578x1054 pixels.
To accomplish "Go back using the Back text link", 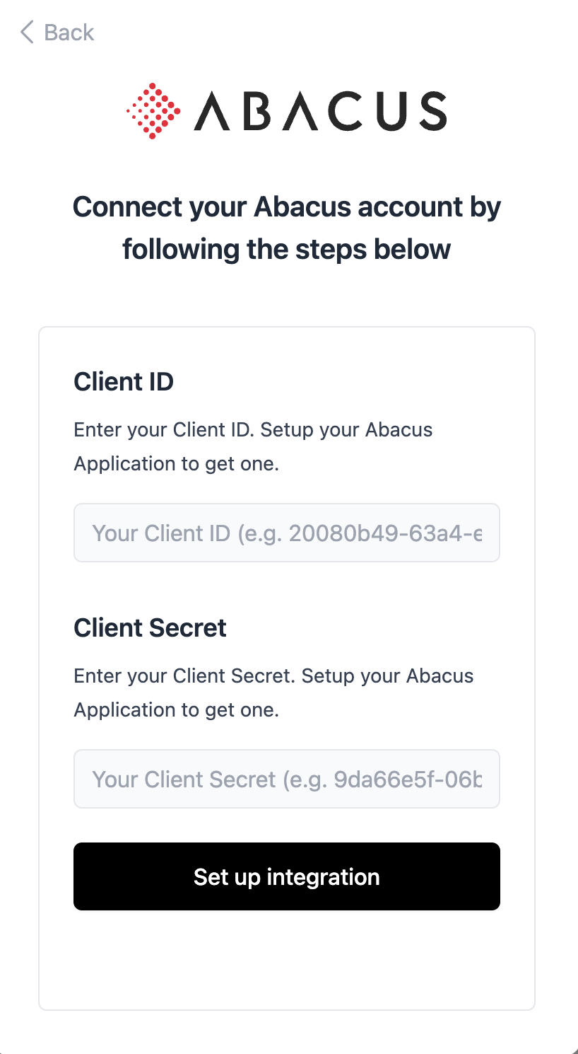I will (69, 33).
